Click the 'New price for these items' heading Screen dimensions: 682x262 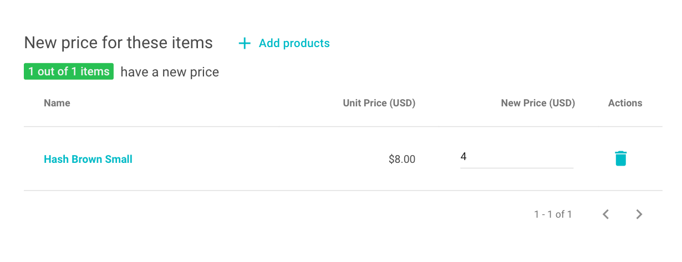tap(119, 43)
